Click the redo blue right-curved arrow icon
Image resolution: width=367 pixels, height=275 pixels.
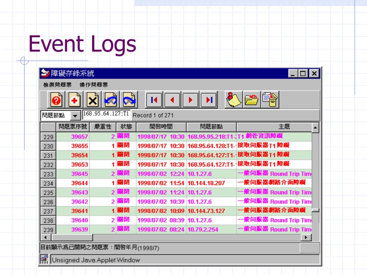pyautogui.click(x=129, y=100)
